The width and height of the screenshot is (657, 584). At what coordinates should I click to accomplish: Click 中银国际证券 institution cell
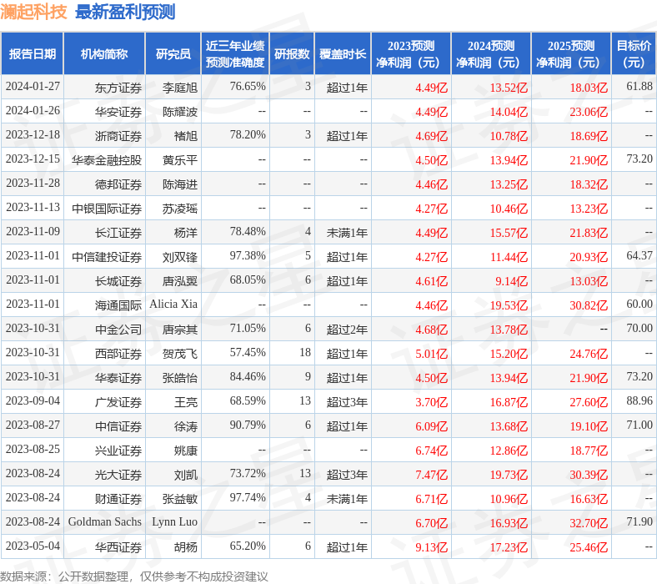pyautogui.click(x=107, y=209)
